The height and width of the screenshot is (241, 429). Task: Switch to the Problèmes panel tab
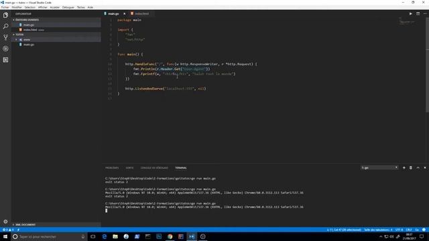112,168
